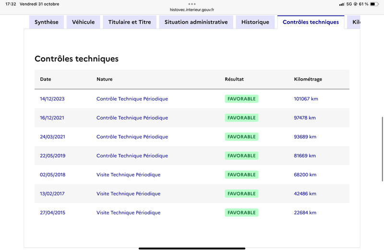Tap the three dots multitasking icon

click(x=192, y=3)
